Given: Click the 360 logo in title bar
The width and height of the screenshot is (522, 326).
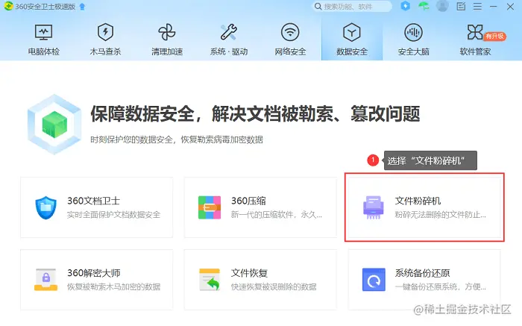Looking at the screenshot, I should (x=8, y=6).
